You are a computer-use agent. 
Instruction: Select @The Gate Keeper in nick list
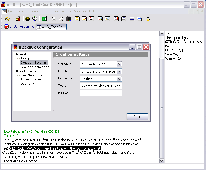click(183, 42)
